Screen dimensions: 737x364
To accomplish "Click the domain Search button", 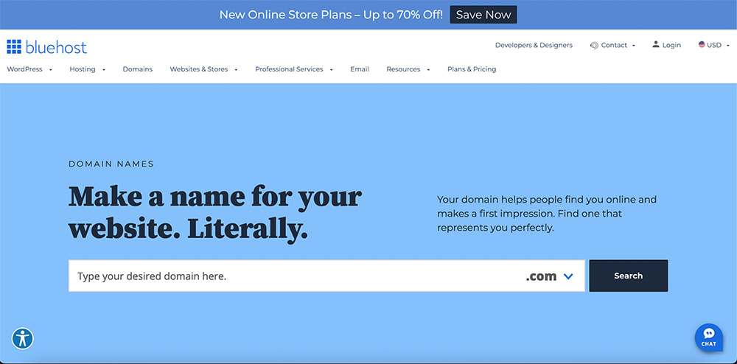I will (x=629, y=276).
